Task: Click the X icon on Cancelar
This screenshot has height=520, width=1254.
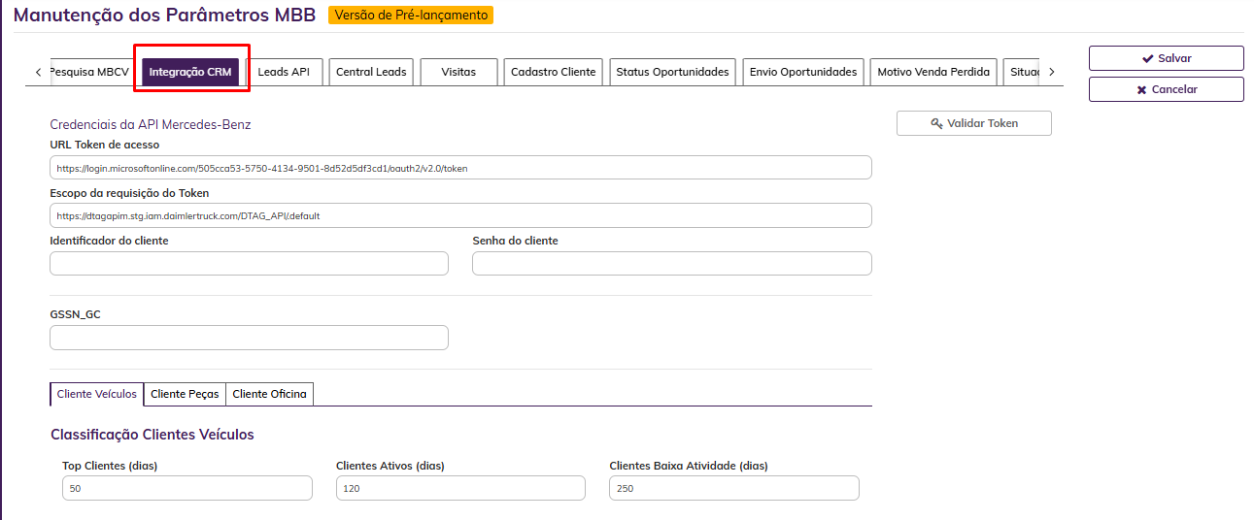Action: tap(1141, 89)
